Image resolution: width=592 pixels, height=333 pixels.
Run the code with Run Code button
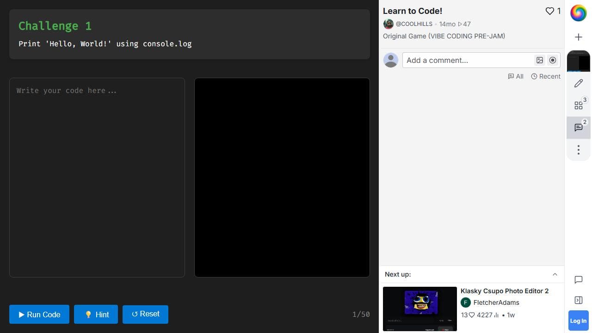(39, 314)
